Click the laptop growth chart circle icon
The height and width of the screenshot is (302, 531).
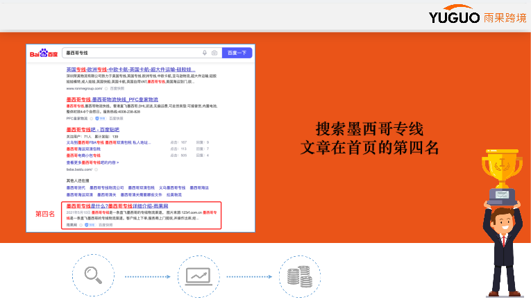click(x=199, y=276)
